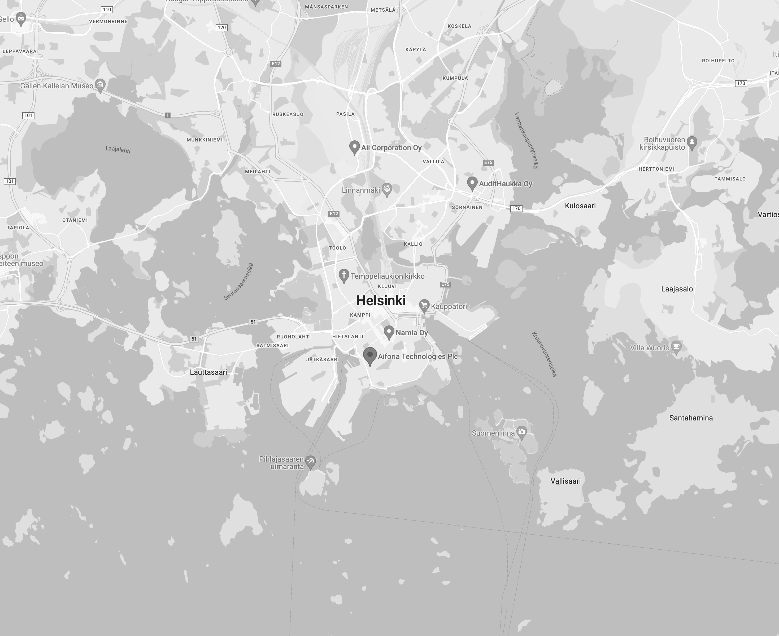This screenshot has height=636, width=779.
Task: Click the Villa Wuorio label
Action: coord(650,348)
